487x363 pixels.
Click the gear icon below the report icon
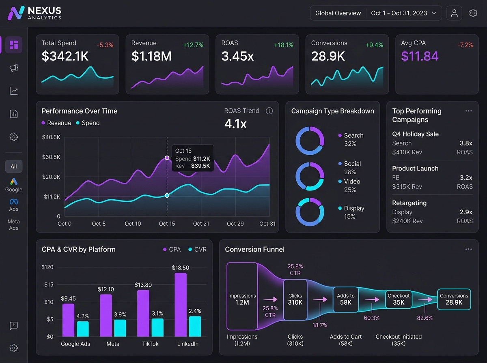coord(14,137)
